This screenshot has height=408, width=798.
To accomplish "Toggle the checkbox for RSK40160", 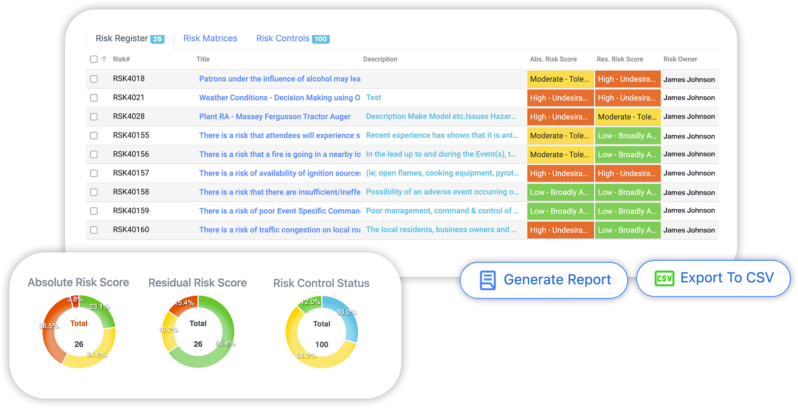I will click(x=94, y=230).
